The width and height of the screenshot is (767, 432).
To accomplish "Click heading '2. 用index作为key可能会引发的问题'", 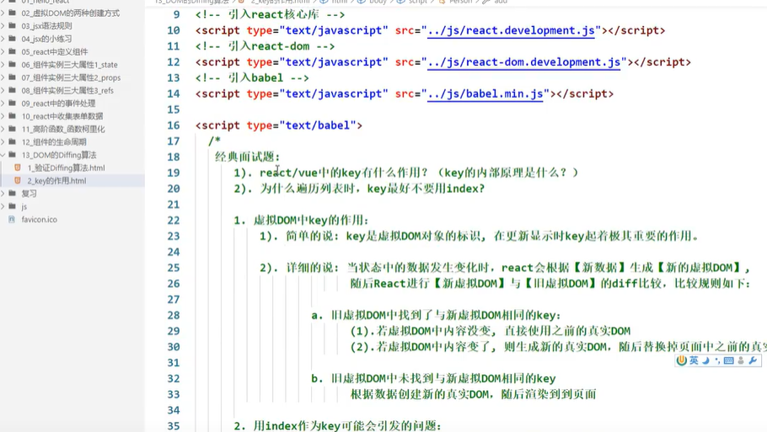I will coord(337,426).
